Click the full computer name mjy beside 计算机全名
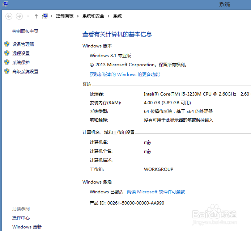 (148, 151)
